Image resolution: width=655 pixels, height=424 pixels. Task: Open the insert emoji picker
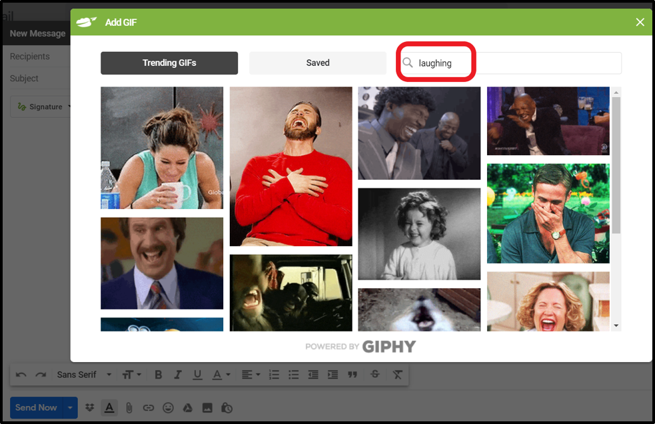point(168,407)
